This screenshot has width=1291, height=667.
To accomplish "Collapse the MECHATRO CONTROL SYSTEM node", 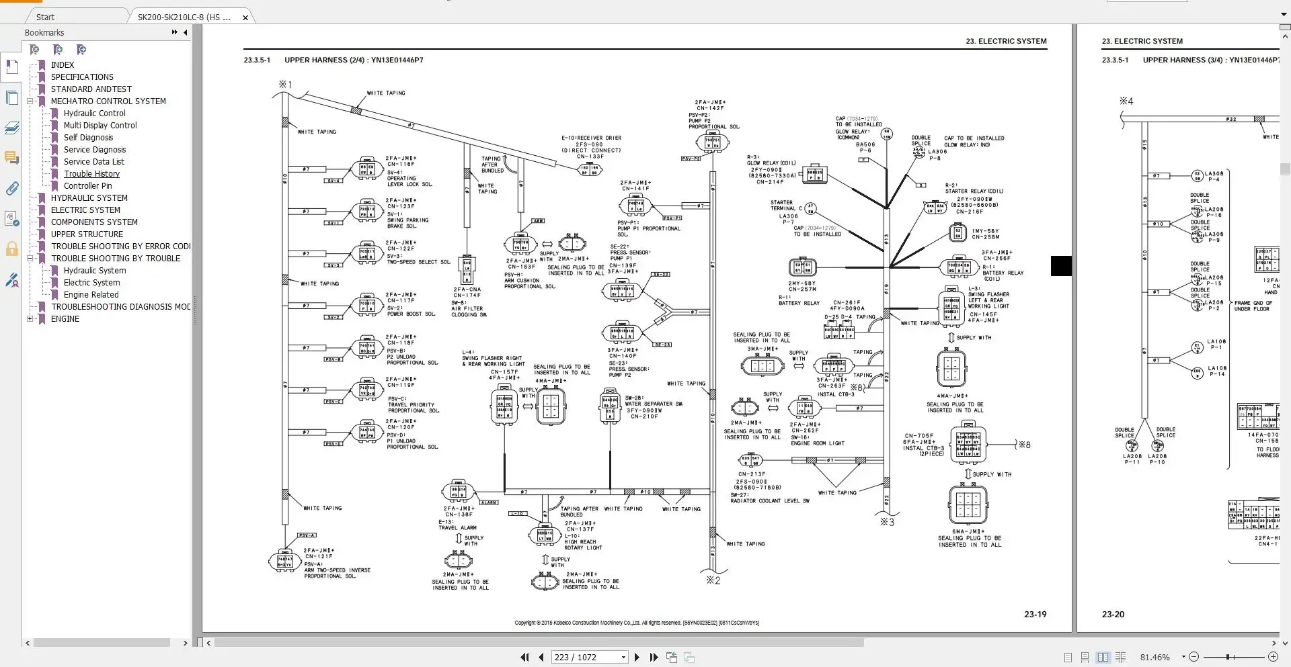I will 30,101.
